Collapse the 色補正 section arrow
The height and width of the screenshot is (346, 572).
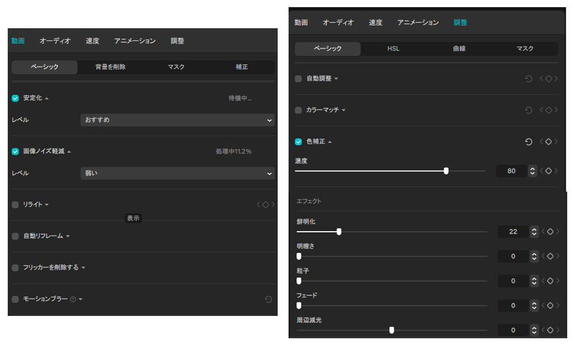pos(330,142)
